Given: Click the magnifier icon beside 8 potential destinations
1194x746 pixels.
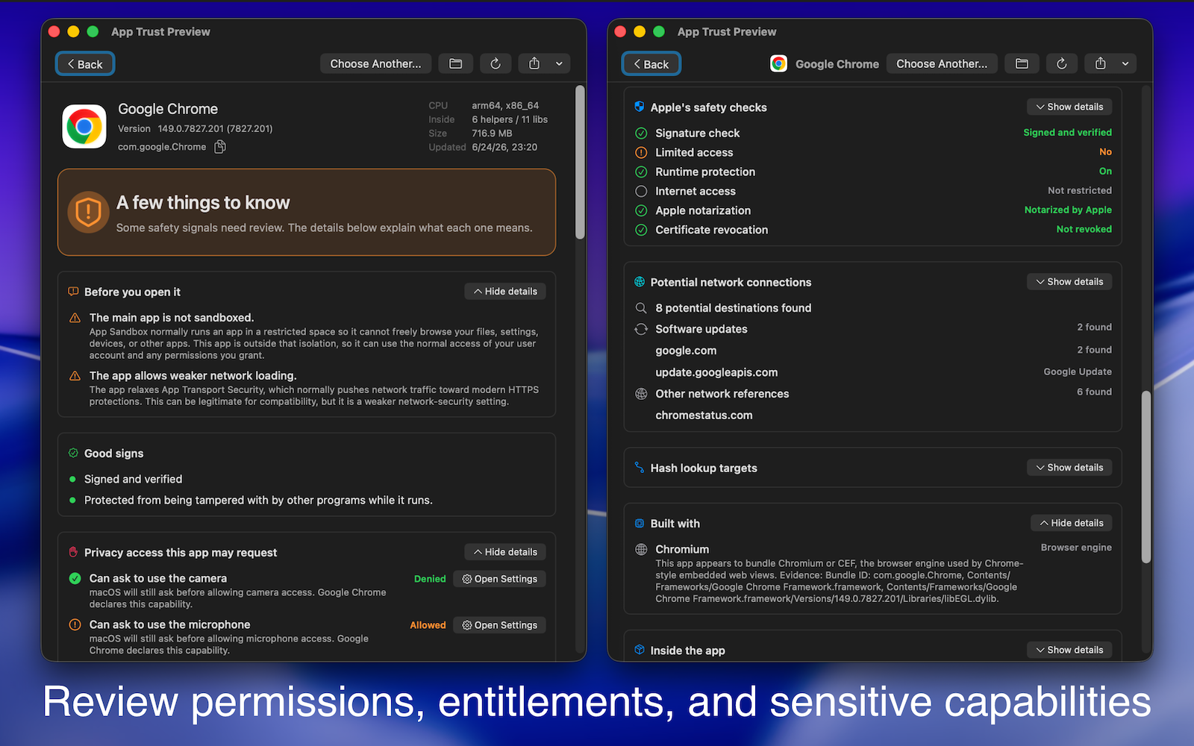Looking at the screenshot, I should click(641, 308).
